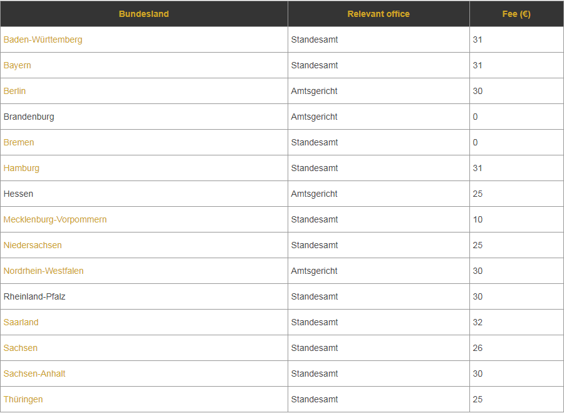This screenshot has width=564, height=413.
Task: Select the Brandenburg cell text
Action: 29,117
